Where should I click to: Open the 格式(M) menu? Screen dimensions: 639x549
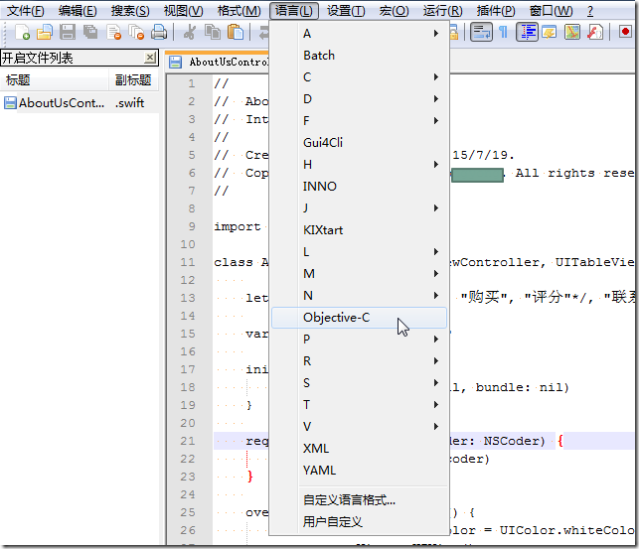(239, 11)
